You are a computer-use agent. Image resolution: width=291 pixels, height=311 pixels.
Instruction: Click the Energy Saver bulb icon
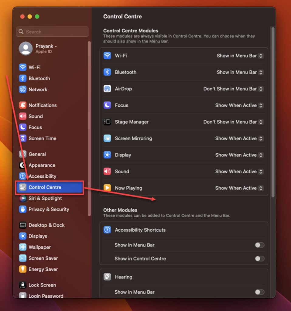pyautogui.click(x=22, y=269)
